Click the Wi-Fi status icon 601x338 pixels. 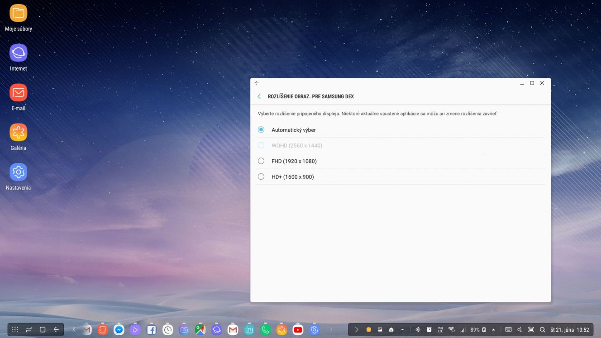[x=451, y=330]
